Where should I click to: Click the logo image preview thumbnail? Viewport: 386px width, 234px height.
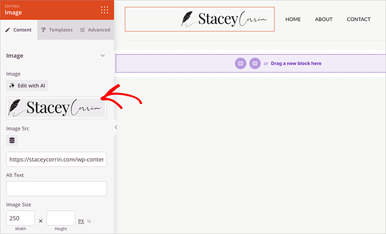(x=57, y=108)
